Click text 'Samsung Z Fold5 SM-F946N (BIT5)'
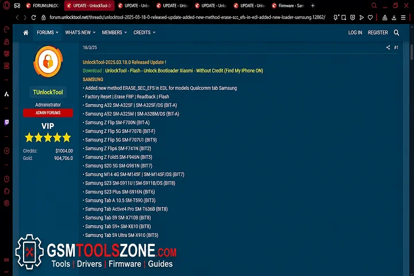Image resolution: width=414 pixels, height=276 pixels. [118, 157]
